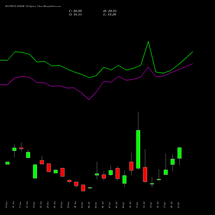215x215 pixels.
Task: Click the peak of the green line
Action: [148, 42]
